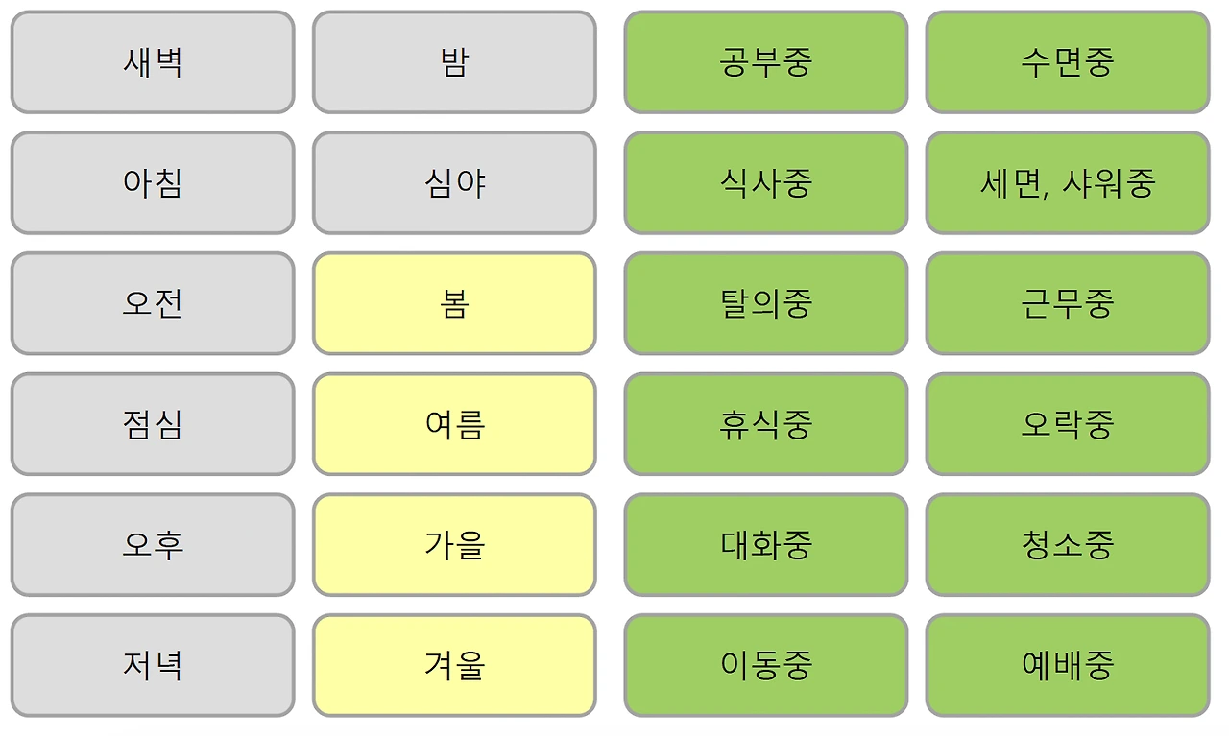1229x736 pixels.
Task: Click the 청소중 activity button
Action: pyautogui.click(x=1068, y=545)
